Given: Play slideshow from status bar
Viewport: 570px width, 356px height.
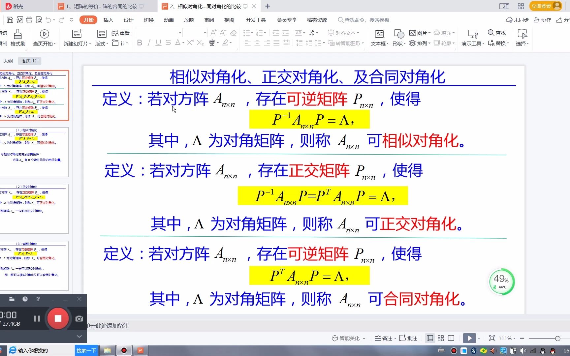Looking at the screenshot, I should [x=469, y=338].
